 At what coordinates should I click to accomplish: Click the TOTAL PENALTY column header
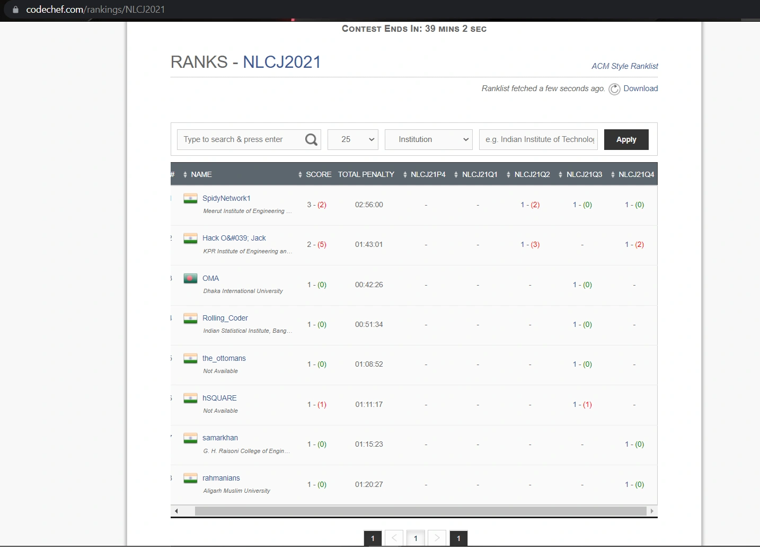click(x=366, y=174)
